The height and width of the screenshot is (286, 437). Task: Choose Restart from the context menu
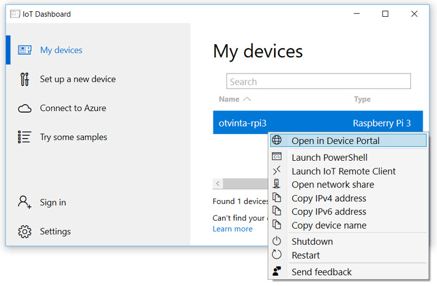pos(348,255)
